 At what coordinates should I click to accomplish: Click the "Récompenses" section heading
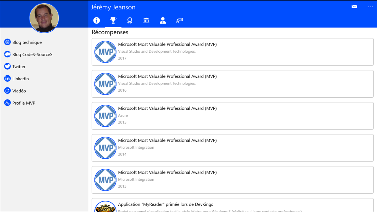tap(110, 32)
